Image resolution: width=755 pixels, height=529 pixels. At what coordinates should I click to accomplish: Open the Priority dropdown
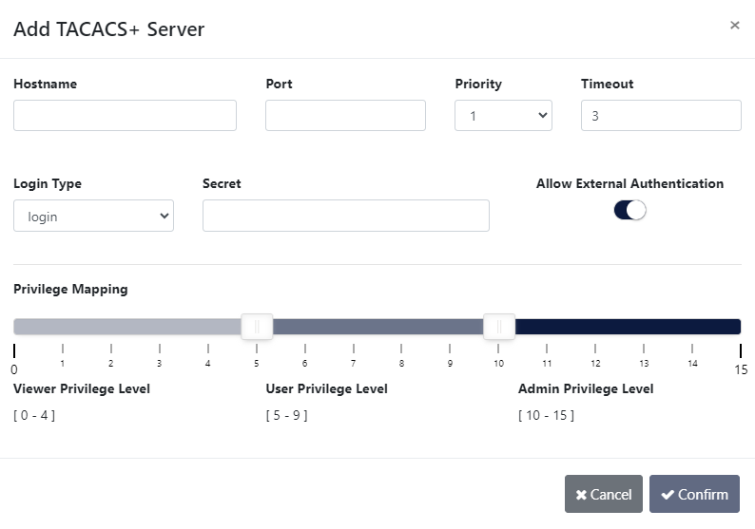(503, 116)
